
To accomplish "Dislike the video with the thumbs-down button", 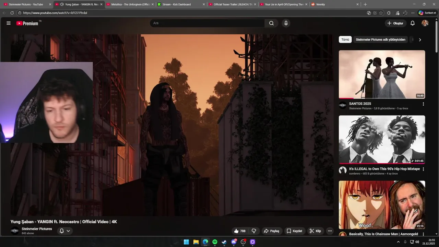I will point(254,231).
